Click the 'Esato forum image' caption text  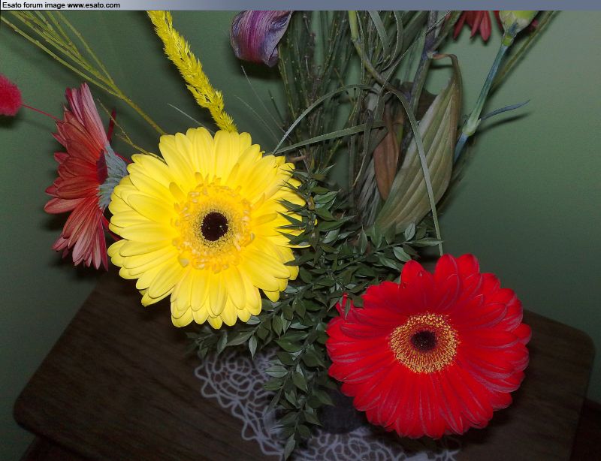point(33,5)
